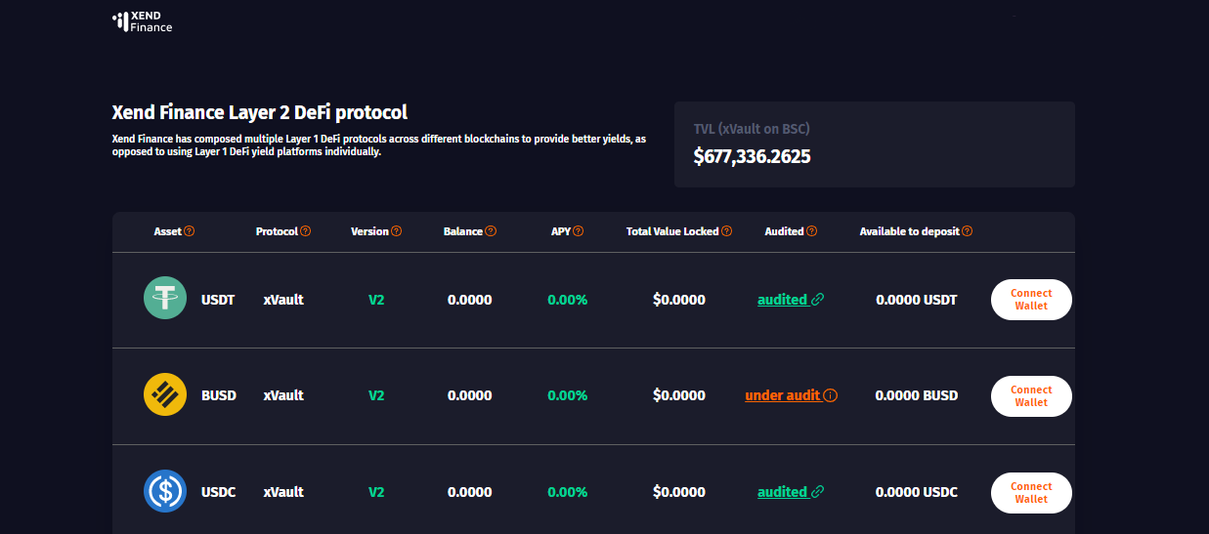Click V2 version in the BUSD row
This screenshot has height=534, width=1209.
376,395
